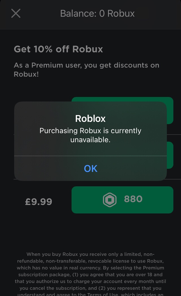
Task: Tap the top green button behind the alert
Action: pyautogui.click(x=170, y=110)
